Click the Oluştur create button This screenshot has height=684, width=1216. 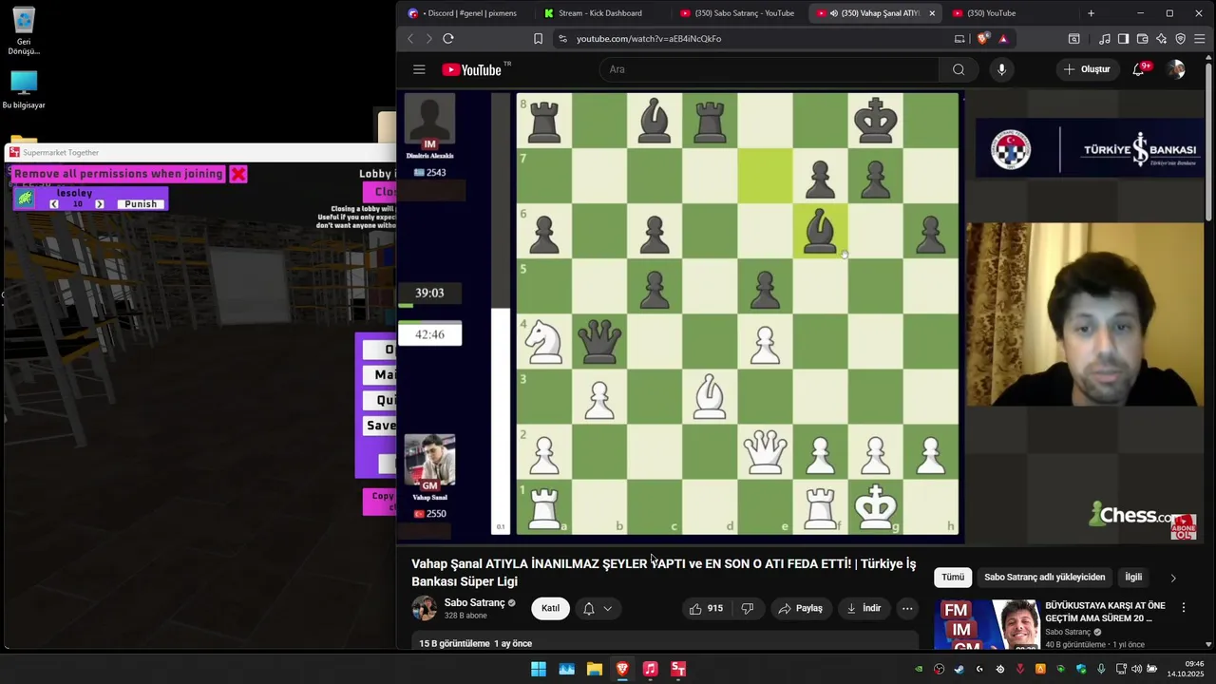(1087, 69)
